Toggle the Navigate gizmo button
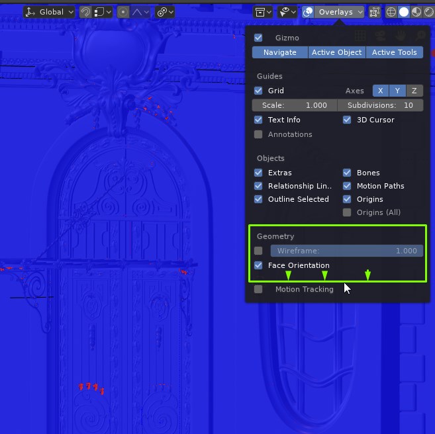This screenshot has height=434, width=435. (280, 52)
